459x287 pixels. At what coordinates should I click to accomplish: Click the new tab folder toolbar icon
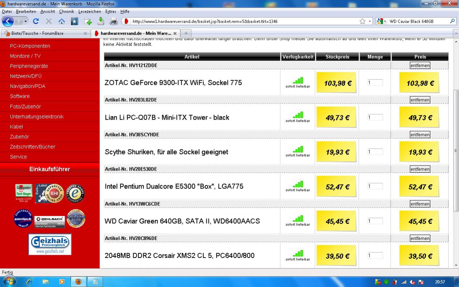(88, 21)
